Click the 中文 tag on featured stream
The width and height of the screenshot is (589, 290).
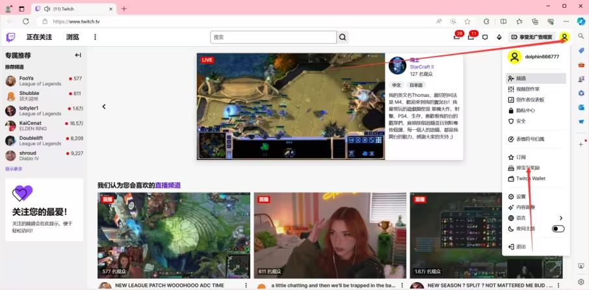click(x=397, y=85)
